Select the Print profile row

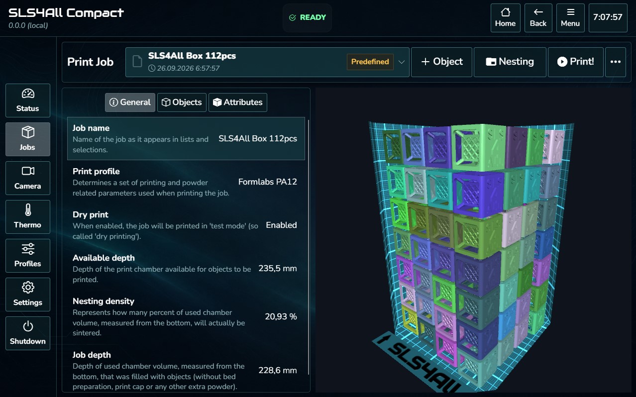pyautogui.click(x=186, y=182)
